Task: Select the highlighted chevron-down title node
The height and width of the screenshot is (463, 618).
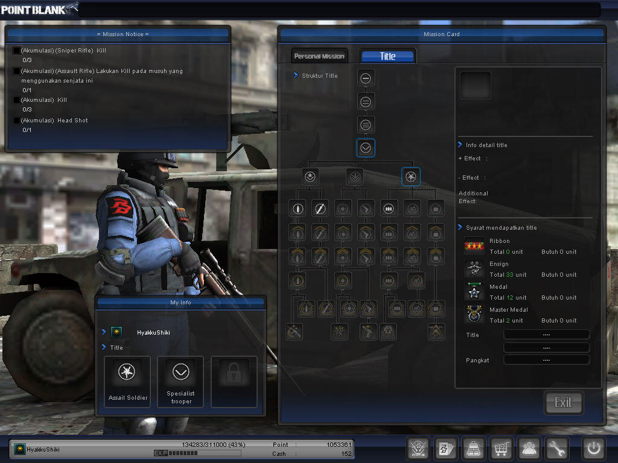Action: point(365,148)
